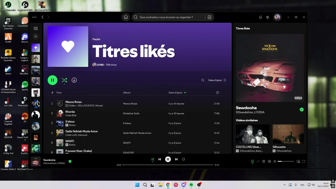This screenshot has height=189, width=336.
Task: Open the Date d'ajout sort dropdown
Action: tap(217, 80)
